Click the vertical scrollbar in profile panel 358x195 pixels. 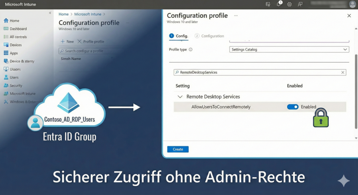(x=356, y=91)
